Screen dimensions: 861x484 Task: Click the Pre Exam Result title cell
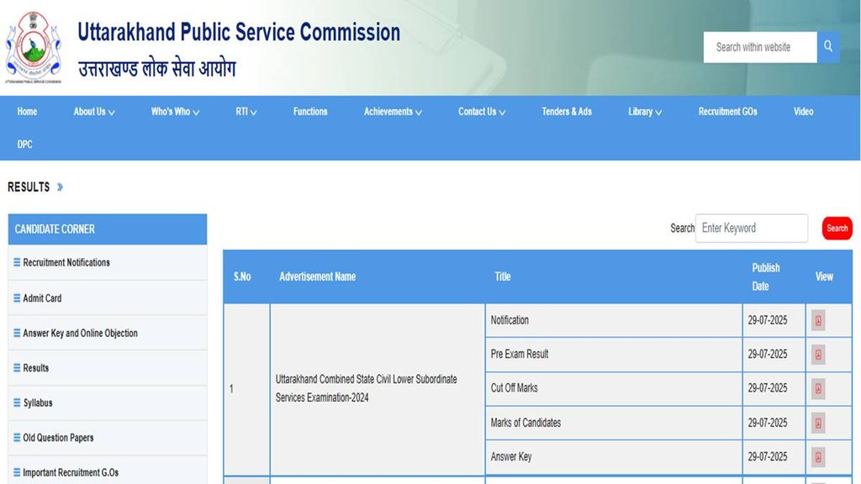pos(613,355)
